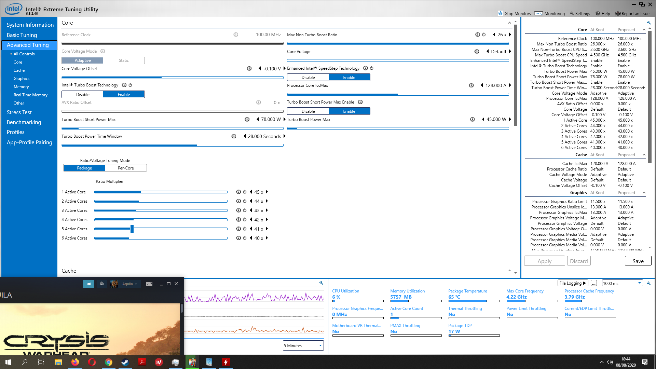This screenshot has width=656, height=369.
Task: Disable Enhanced Intel SpeedStep Technology
Action: point(308,78)
